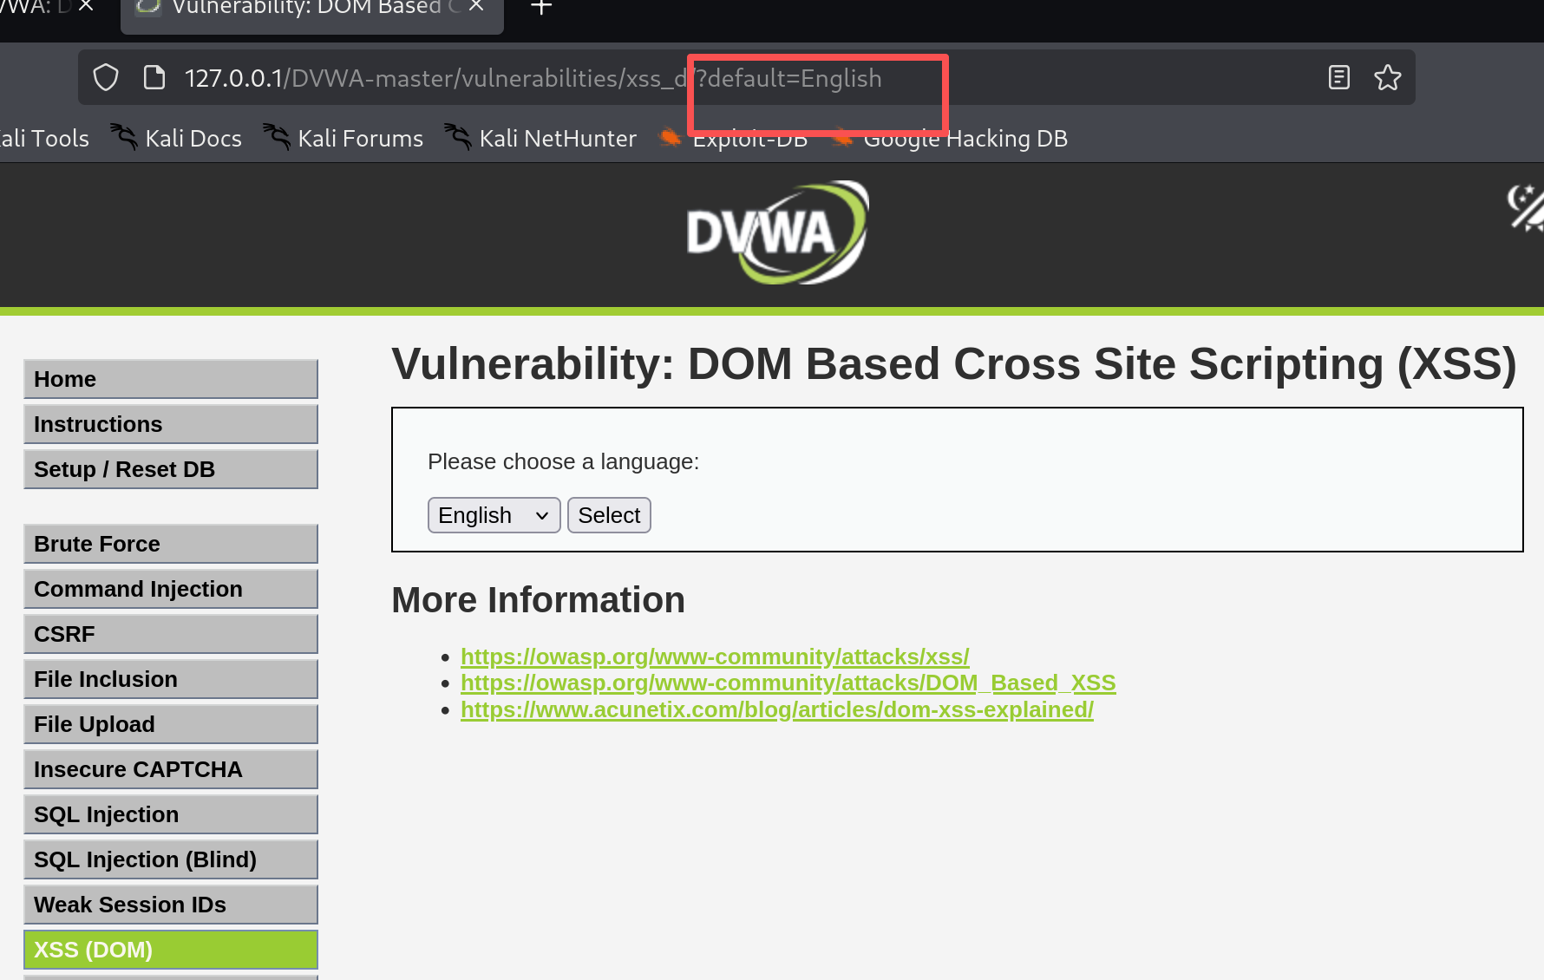The image size is (1544, 980).
Task: Click the DVWA logo
Action: click(x=777, y=232)
